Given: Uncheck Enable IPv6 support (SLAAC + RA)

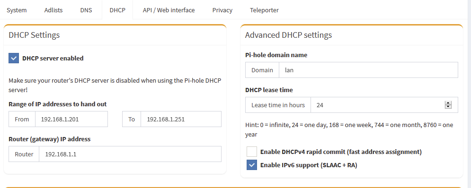Looking at the screenshot, I should (252, 165).
